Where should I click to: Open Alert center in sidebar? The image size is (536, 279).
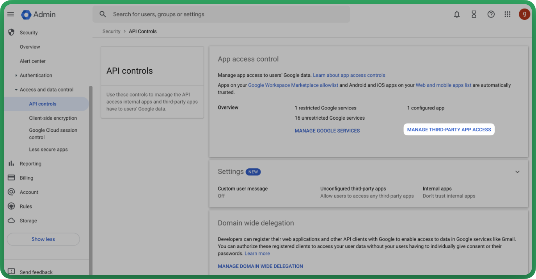pos(33,61)
